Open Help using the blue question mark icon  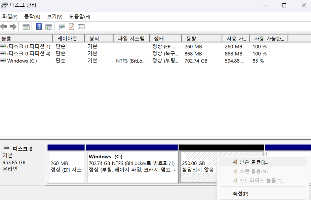pos(38,27)
